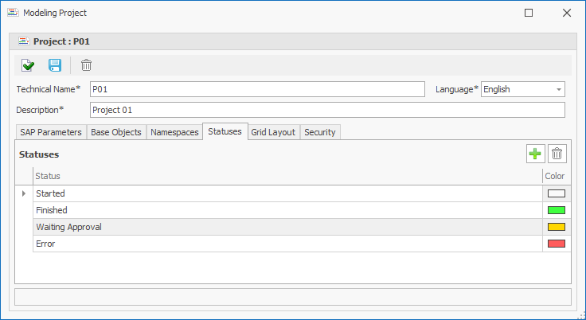Click the Technical Name input field
Viewport: 586px width, 320px height.
coord(257,89)
